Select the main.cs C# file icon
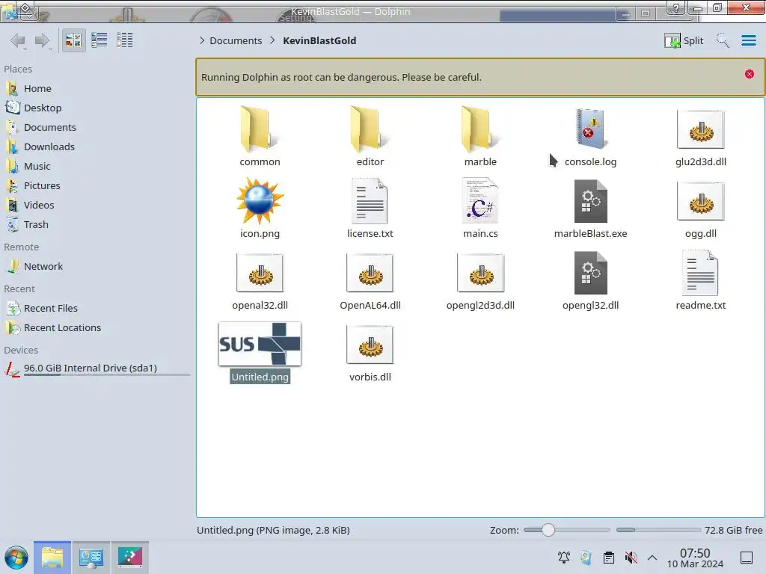 click(480, 201)
